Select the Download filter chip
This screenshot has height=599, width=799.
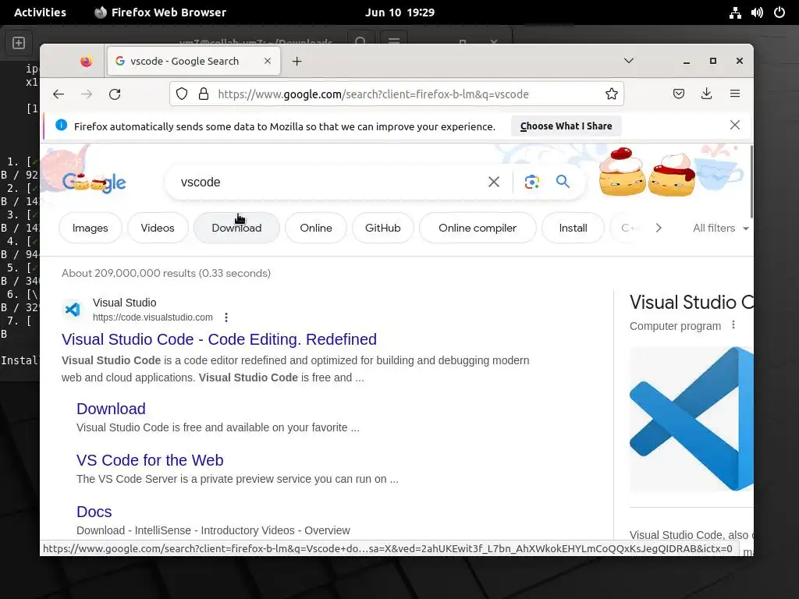(236, 229)
